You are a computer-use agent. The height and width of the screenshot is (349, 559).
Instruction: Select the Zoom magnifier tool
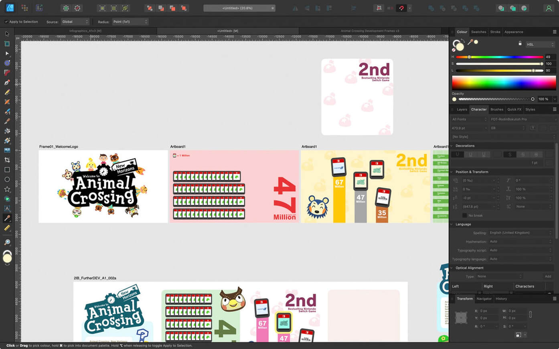point(7,242)
